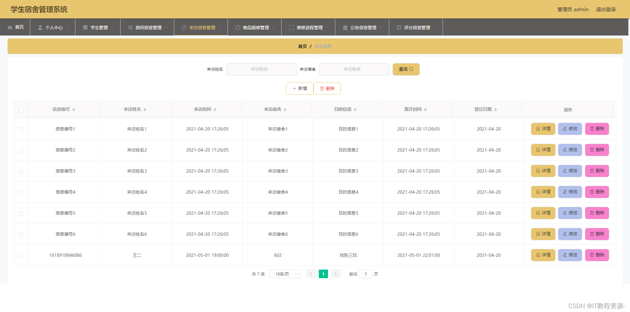Click the 评分信息管理 menu icon
Screen dimensions: 630x312
pos(399,28)
